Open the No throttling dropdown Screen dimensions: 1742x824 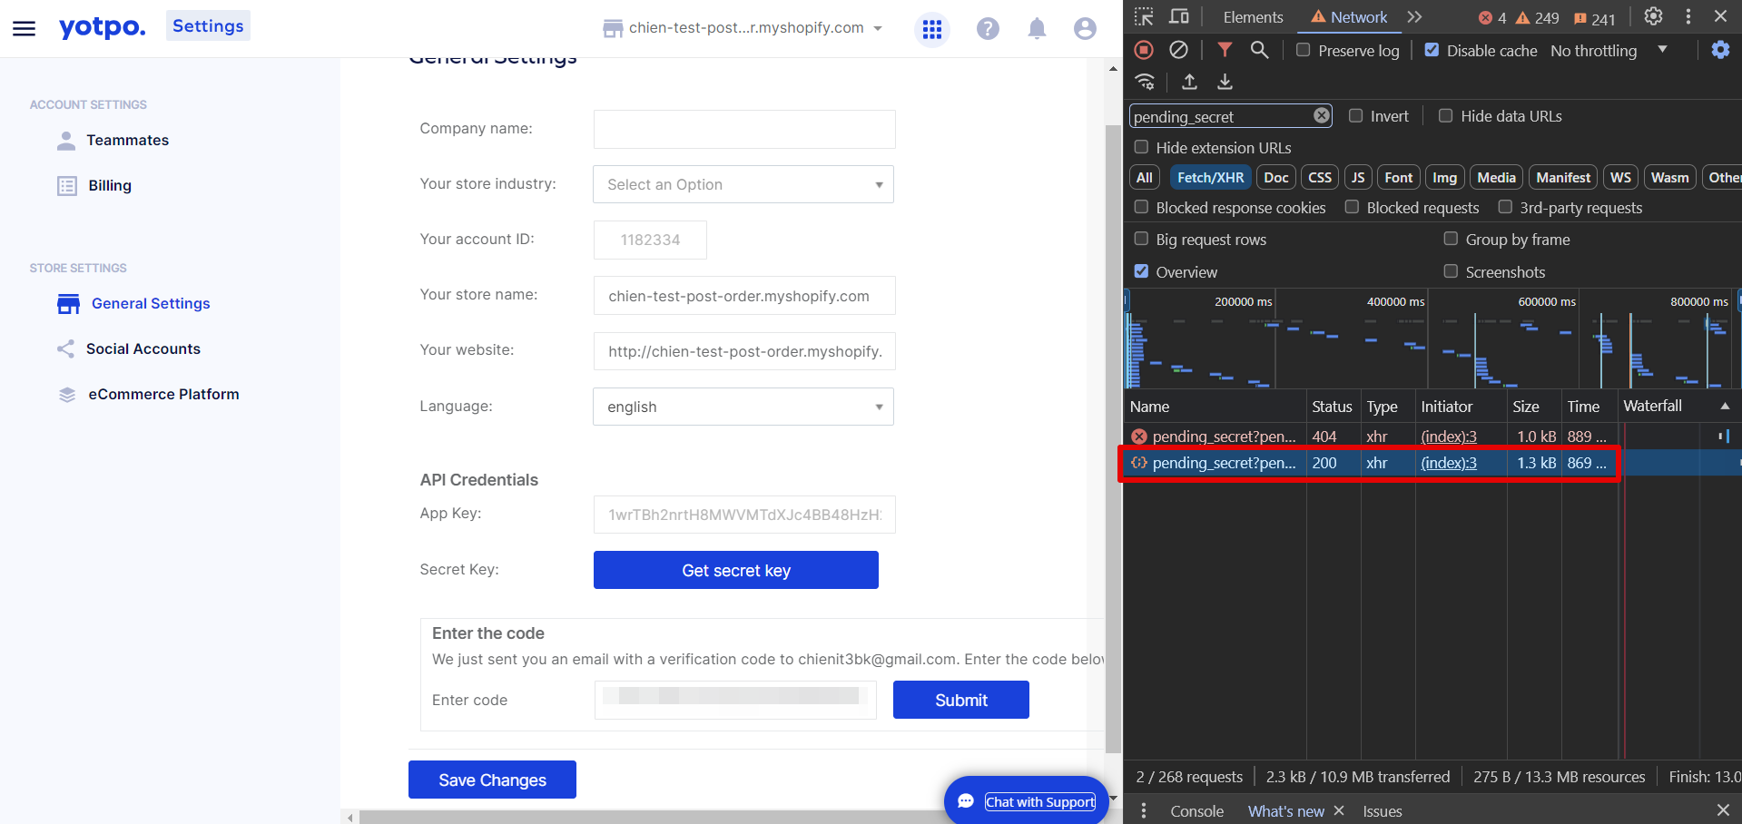click(1609, 51)
